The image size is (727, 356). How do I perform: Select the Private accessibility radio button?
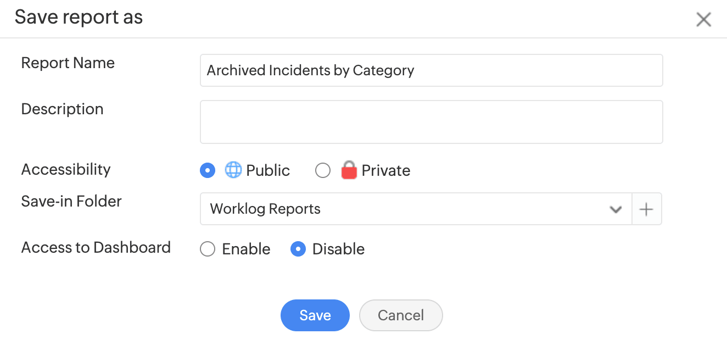pyautogui.click(x=323, y=171)
